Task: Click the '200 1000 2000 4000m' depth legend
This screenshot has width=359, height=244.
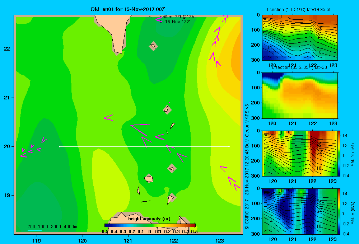Action: click(52, 227)
